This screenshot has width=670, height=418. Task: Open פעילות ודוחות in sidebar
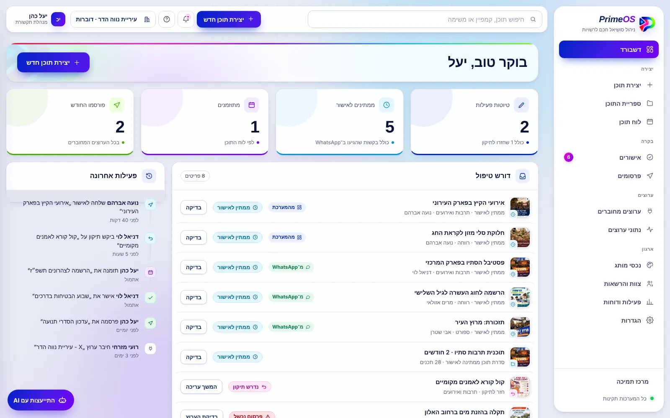(608, 302)
